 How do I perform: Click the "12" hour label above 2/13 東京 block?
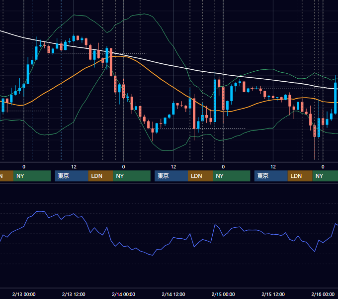tap(74, 167)
